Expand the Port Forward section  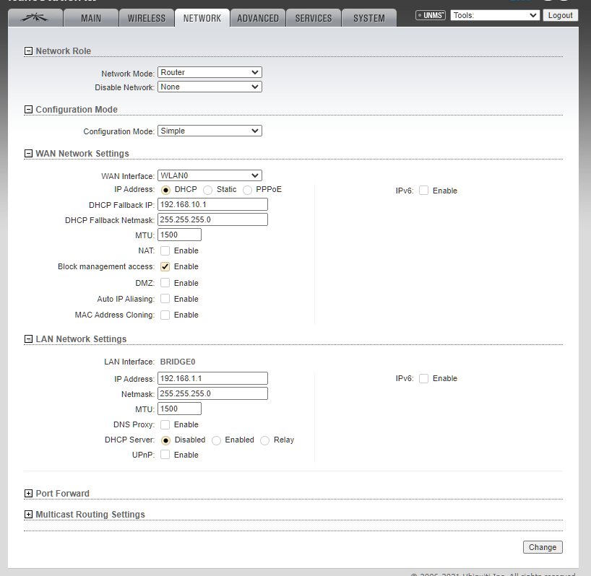[x=28, y=494]
